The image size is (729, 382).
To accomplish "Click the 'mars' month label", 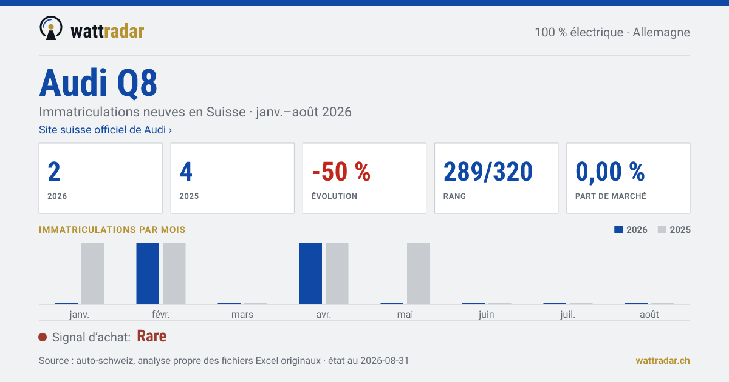I will [242, 314].
